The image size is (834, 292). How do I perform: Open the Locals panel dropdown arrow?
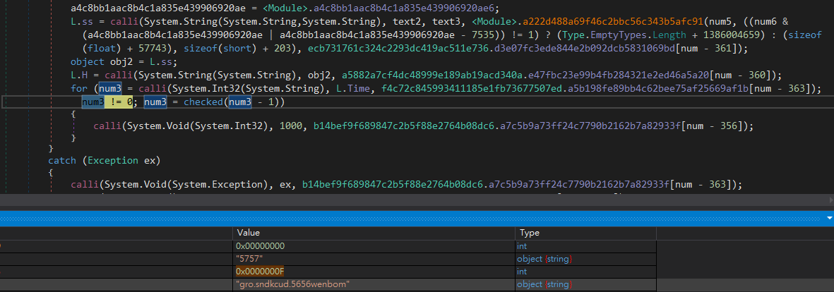(x=828, y=219)
